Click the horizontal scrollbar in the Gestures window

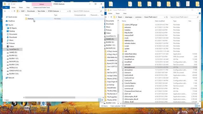50,98
